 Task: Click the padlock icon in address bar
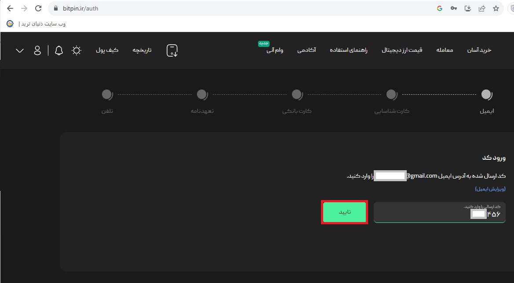pos(55,8)
